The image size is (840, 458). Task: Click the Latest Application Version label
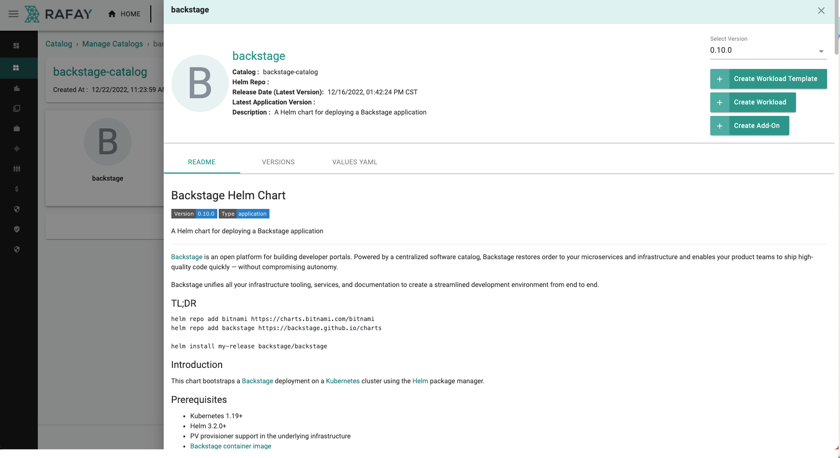pos(274,102)
